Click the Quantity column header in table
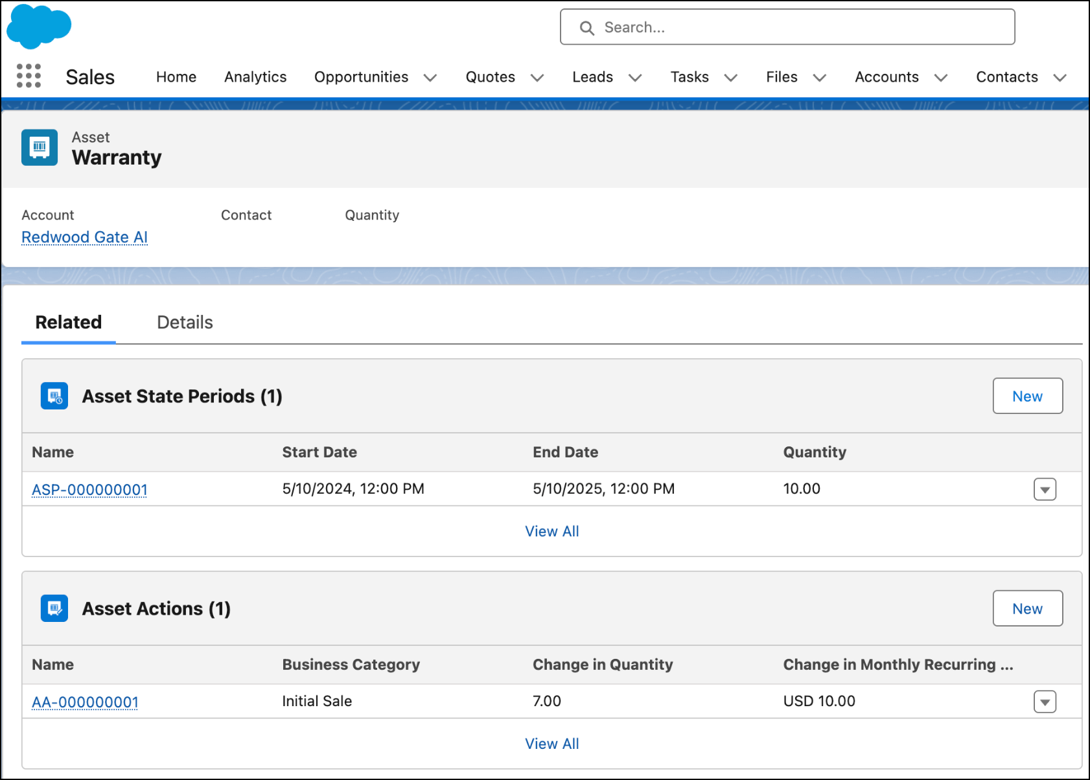 tap(815, 452)
